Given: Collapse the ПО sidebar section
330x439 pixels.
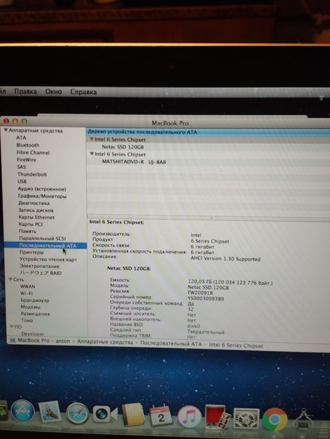Looking at the screenshot, I should coord(12,327).
